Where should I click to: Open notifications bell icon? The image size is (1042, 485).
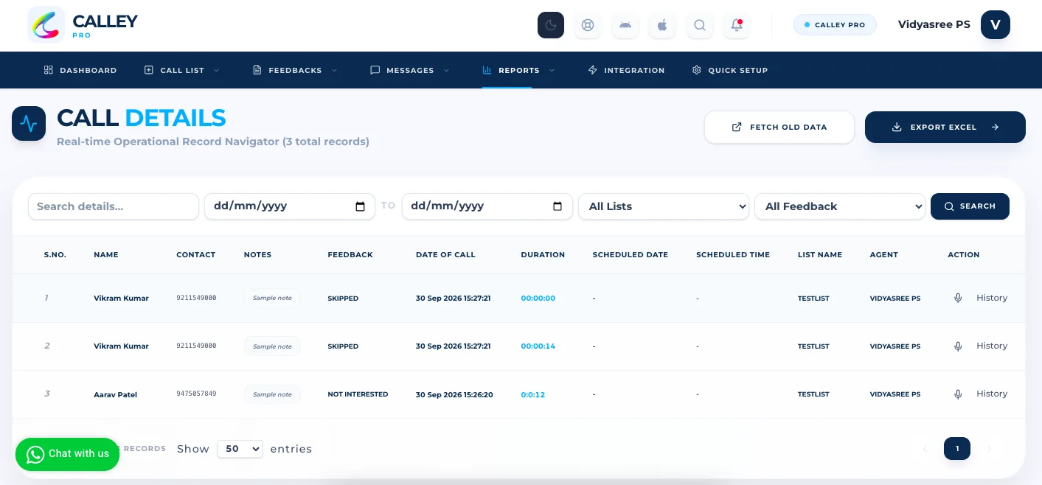click(737, 25)
